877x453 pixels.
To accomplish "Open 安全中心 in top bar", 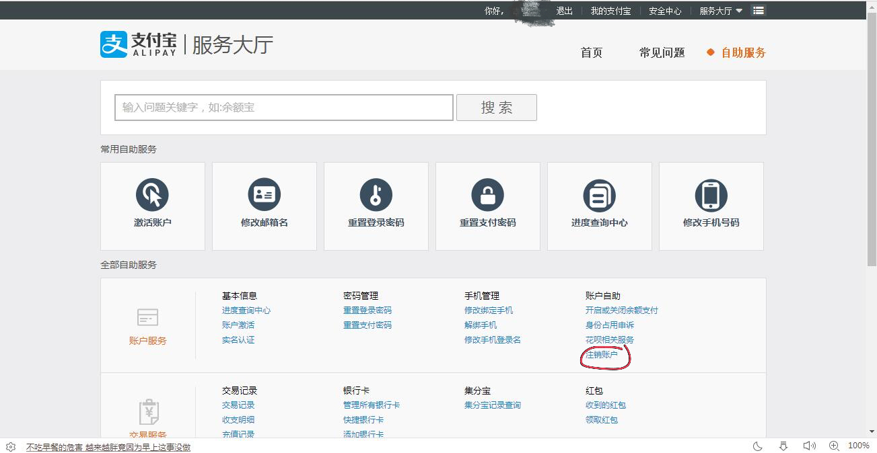I will (665, 11).
